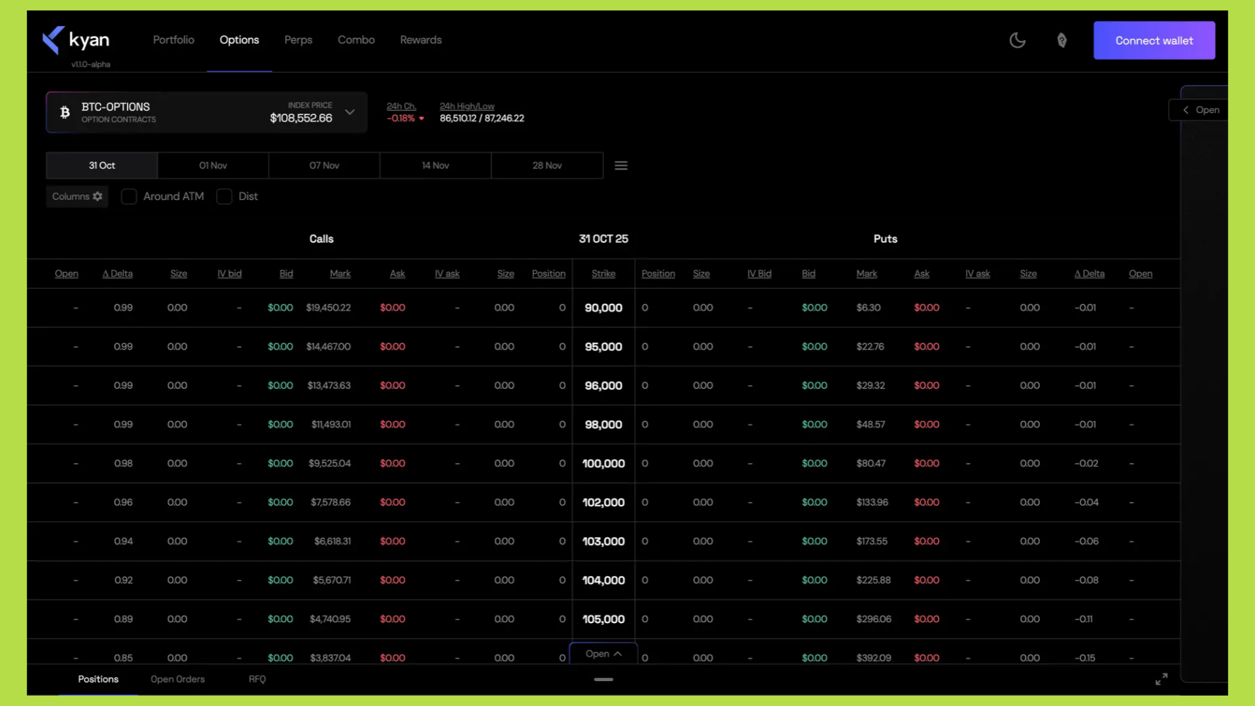Select the 07 Nov expiry tab
The width and height of the screenshot is (1255, 706).
pos(324,165)
